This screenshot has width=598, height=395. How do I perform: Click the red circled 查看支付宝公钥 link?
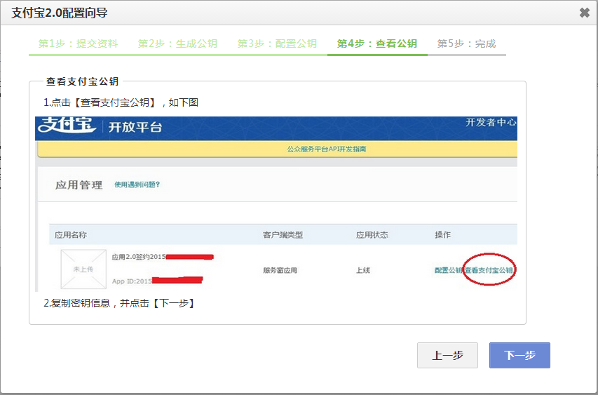pos(489,270)
